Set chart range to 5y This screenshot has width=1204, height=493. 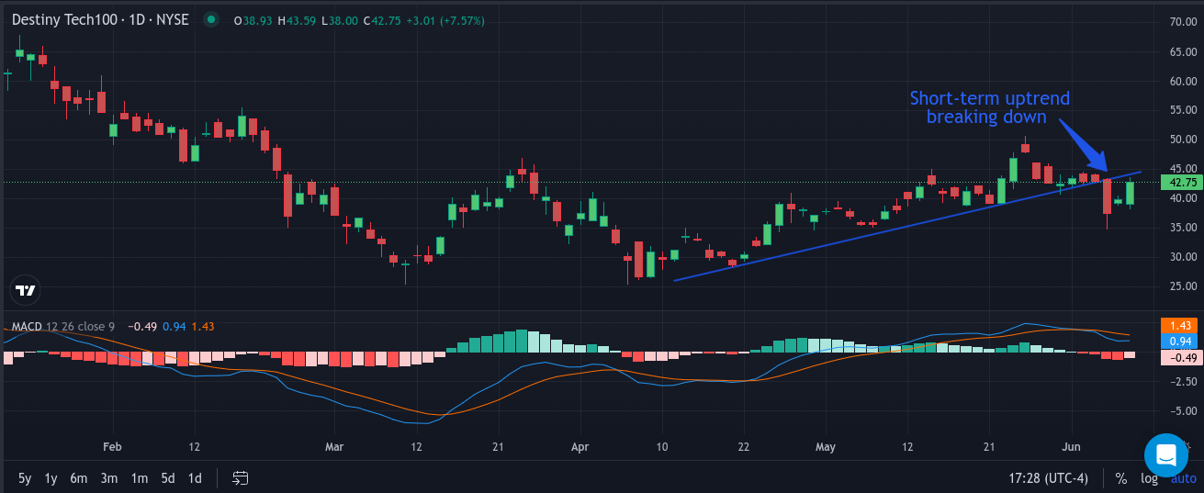tap(25, 477)
